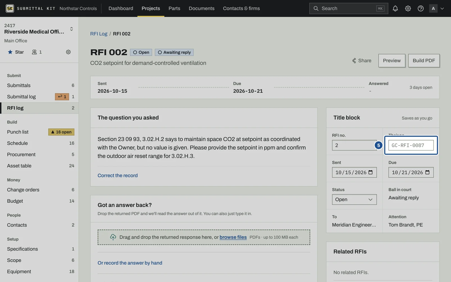Open settings gear in top bar

tap(408, 8)
